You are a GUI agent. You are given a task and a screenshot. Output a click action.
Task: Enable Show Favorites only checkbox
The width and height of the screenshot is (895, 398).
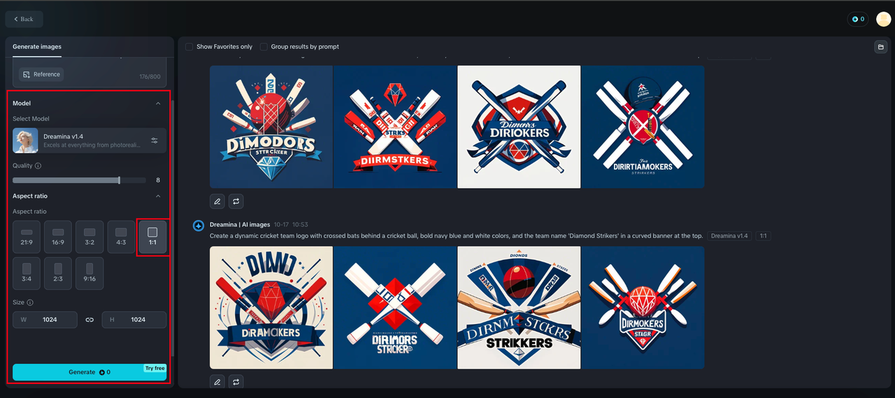click(189, 47)
